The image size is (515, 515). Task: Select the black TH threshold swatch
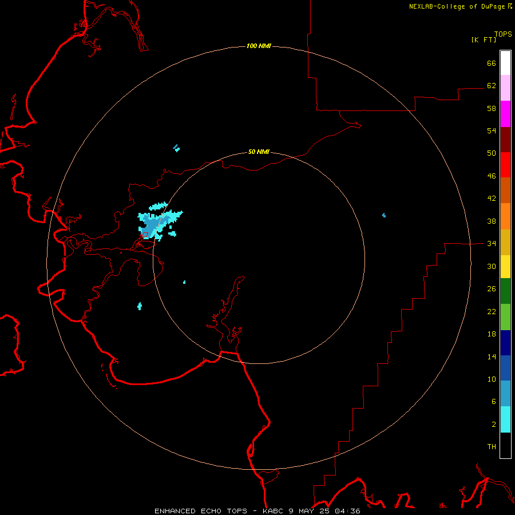505,445
